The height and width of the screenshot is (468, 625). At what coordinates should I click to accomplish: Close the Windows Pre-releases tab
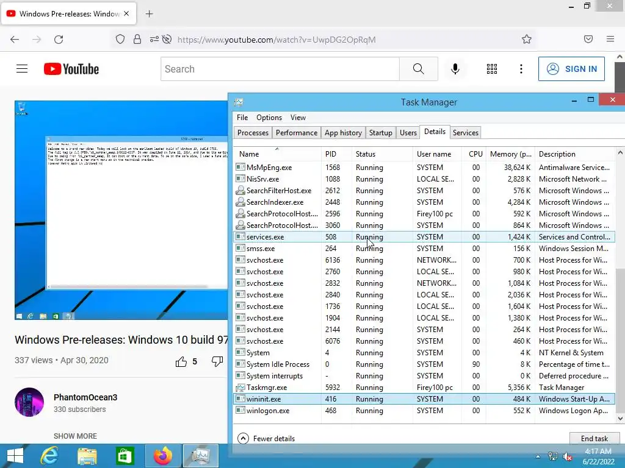pos(126,13)
